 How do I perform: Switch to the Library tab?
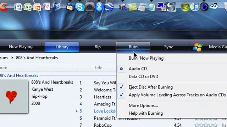[62, 47]
